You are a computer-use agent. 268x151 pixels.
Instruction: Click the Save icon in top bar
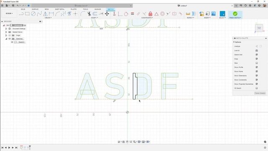pyautogui.click(x=13, y=5)
